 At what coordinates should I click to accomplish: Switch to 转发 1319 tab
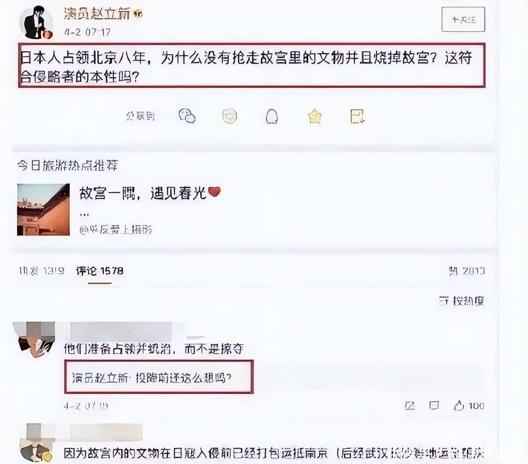(x=42, y=271)
